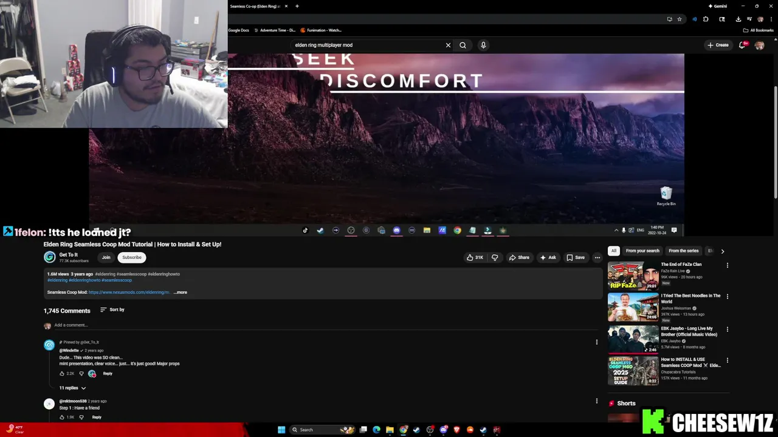778x437 pixels.
Task: Open the All Bookmarks folder
Action: tap(758, 30)
